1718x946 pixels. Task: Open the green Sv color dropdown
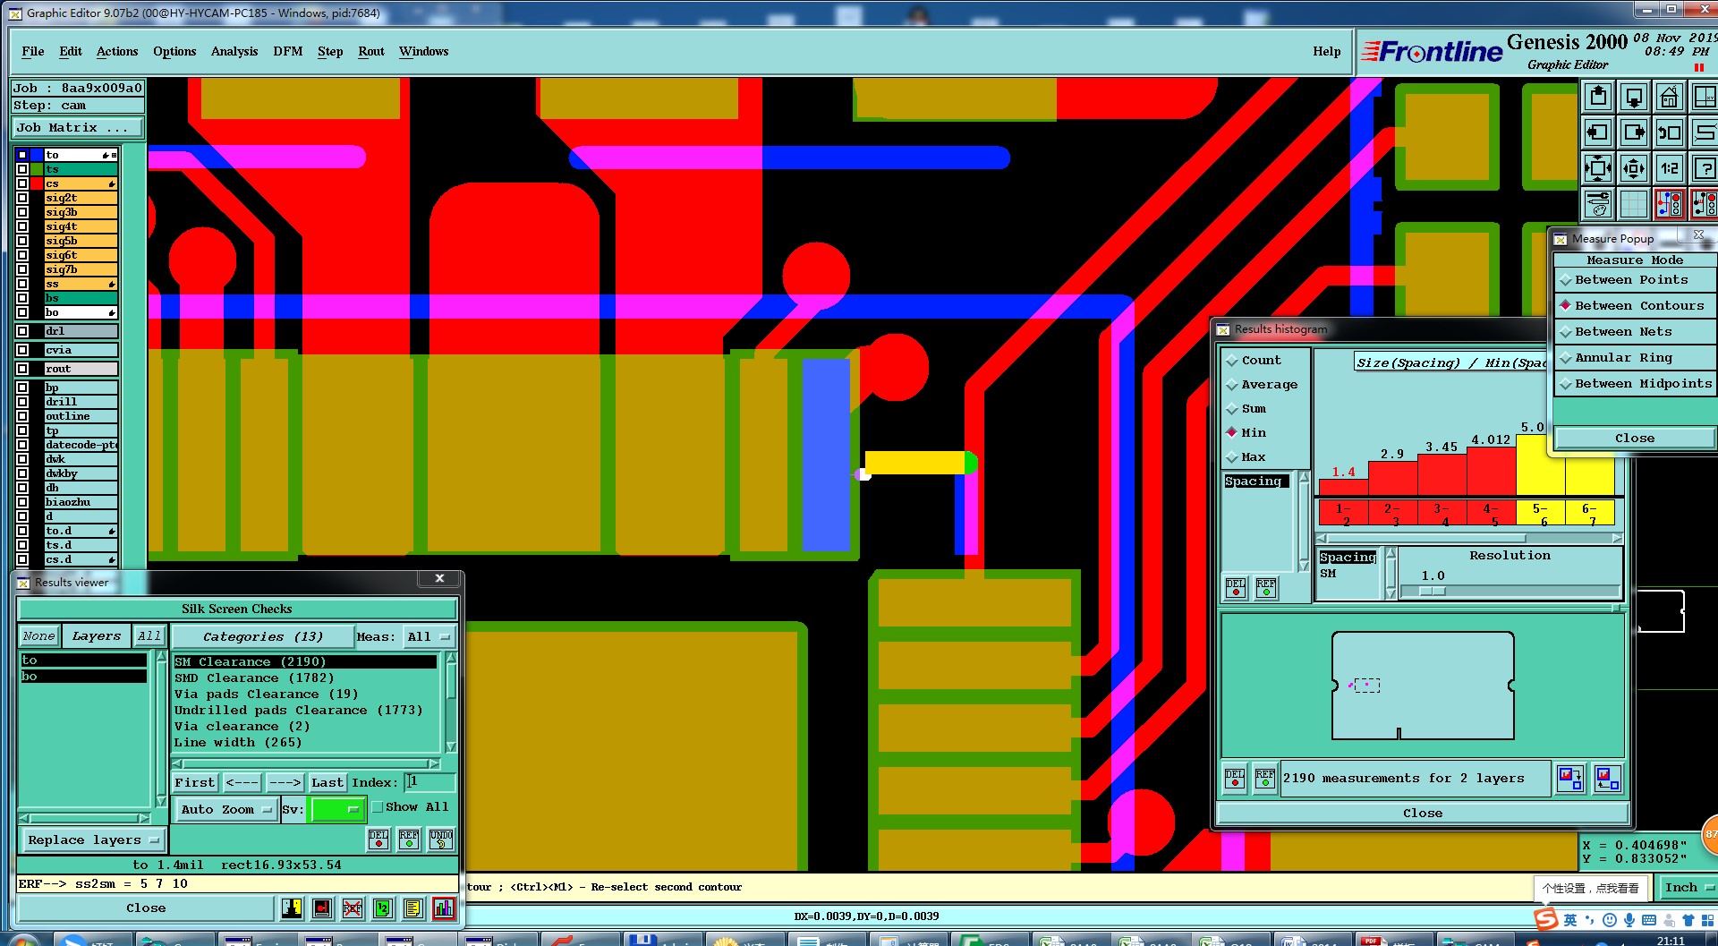336,810
